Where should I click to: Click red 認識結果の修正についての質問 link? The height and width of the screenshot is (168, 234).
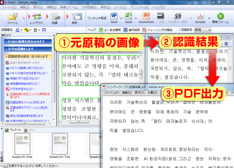pos(30,96)
